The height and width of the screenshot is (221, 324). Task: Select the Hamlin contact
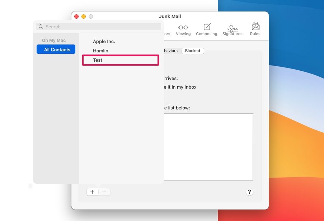tap(100, 51)
